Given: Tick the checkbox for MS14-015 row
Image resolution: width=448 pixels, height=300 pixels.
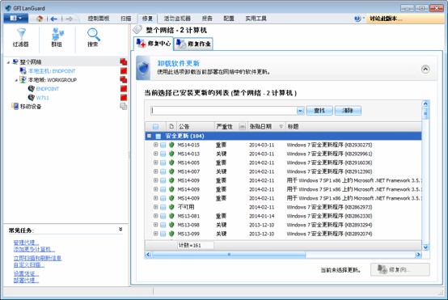Looking at the screenshot, I should pyautogui.click(x=163, y=145).
